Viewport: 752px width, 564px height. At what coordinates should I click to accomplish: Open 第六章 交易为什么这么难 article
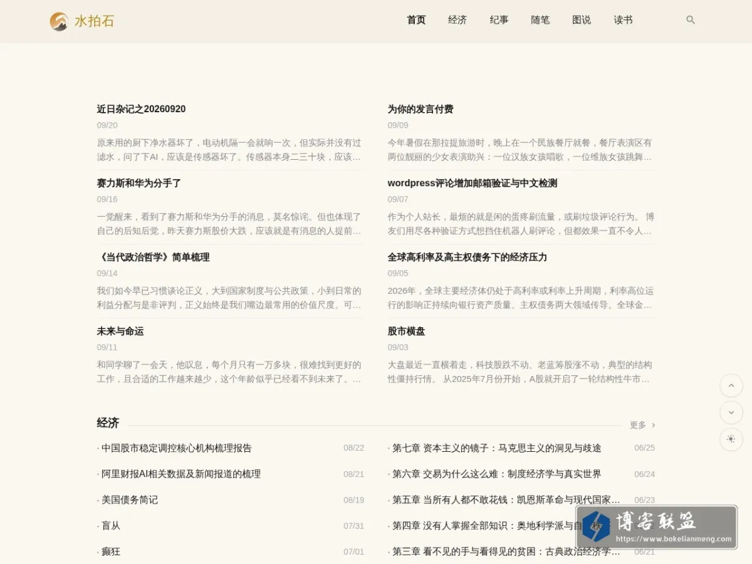pos(497,474)
